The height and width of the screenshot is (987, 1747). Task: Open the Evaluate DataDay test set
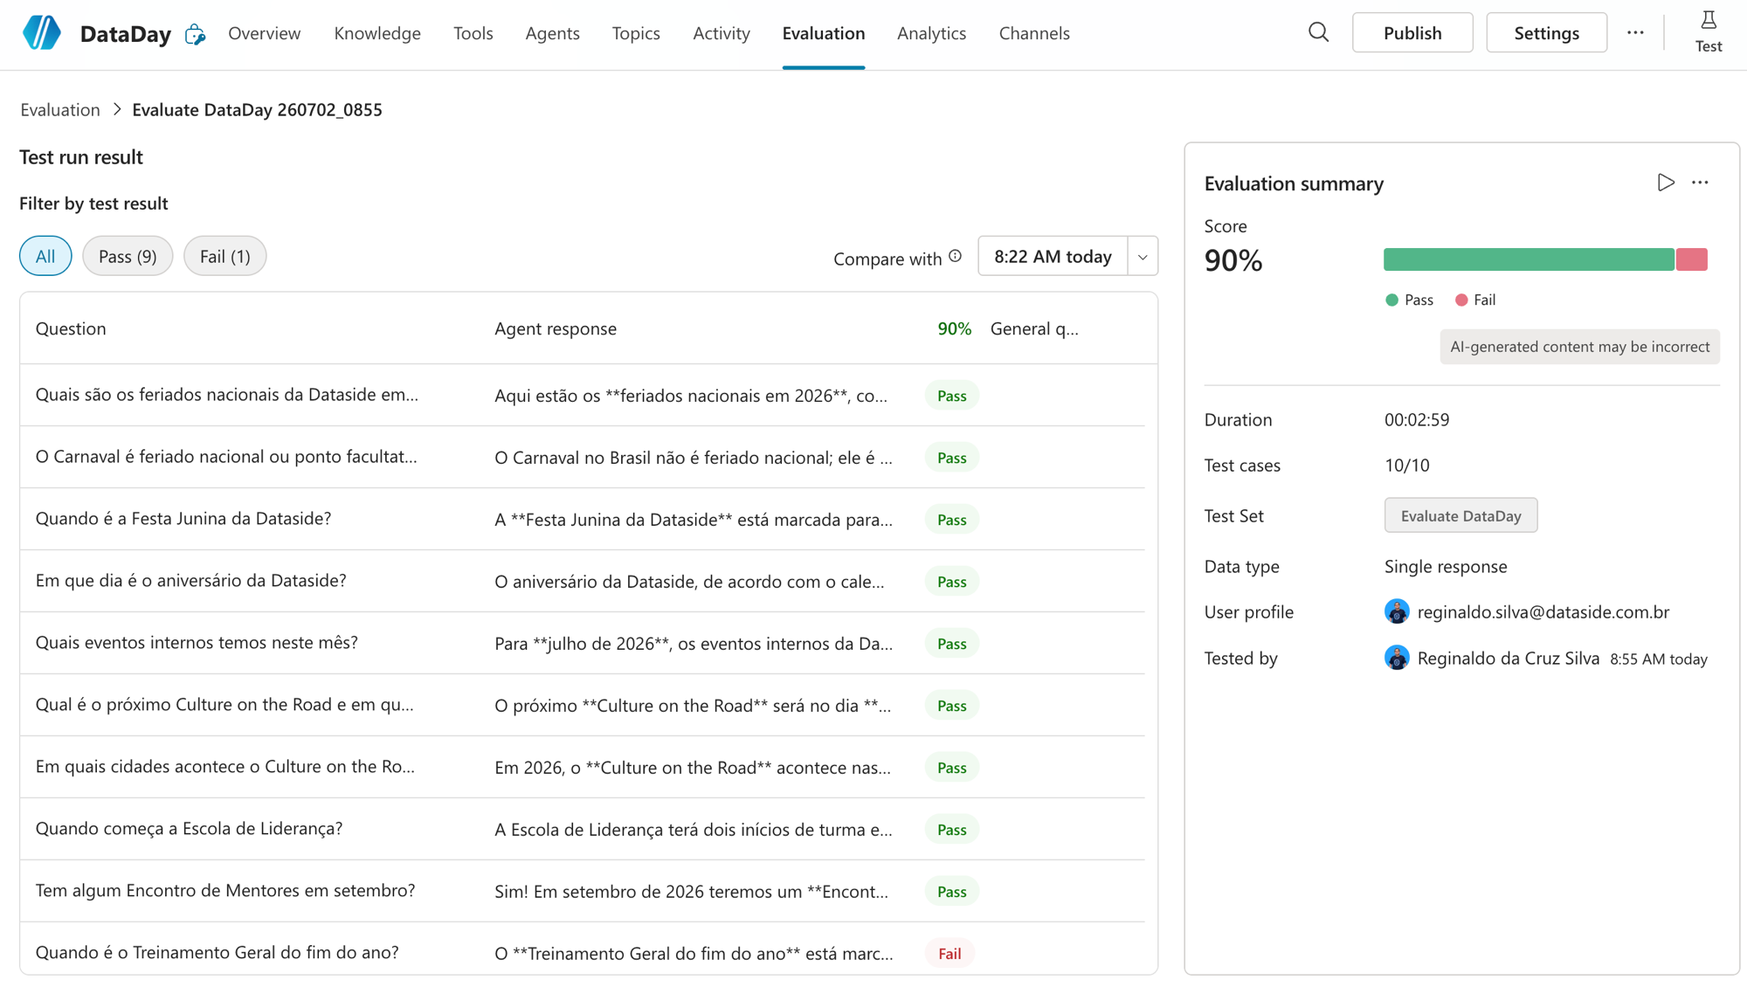(1460, 515)
